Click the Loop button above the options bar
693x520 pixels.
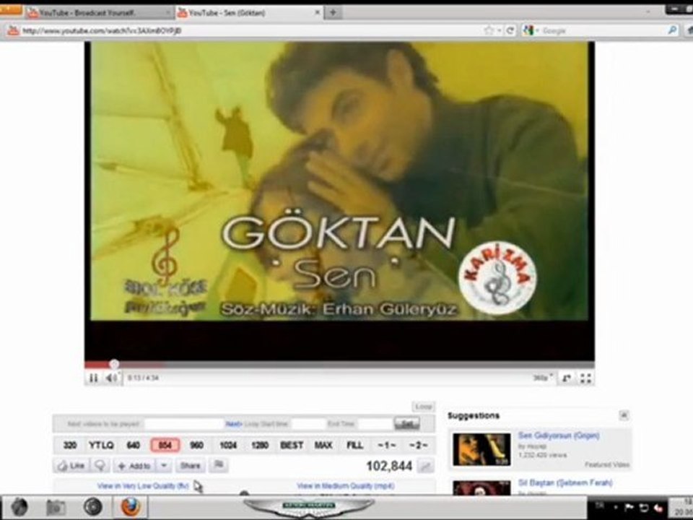coord(424,407)
